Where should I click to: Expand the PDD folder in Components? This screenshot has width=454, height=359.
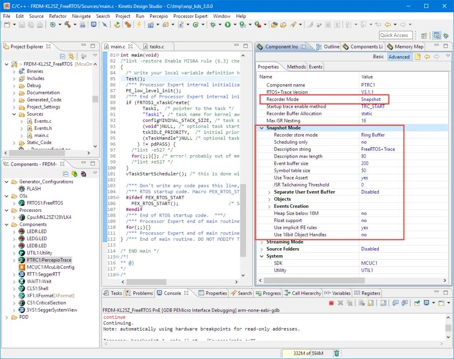click(6, 317)
